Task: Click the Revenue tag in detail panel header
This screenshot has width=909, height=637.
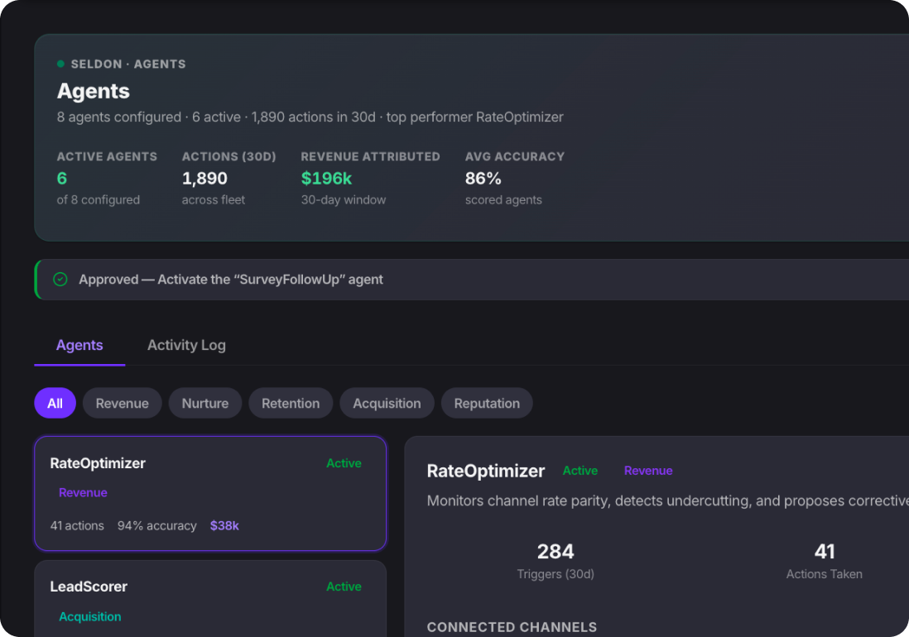Action: 648,471
